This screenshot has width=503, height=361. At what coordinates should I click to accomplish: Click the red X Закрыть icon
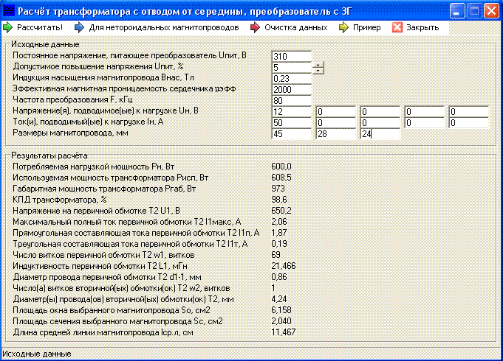click(x=397, y=27)
